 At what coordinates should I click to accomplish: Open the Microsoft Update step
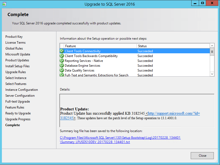18,54
